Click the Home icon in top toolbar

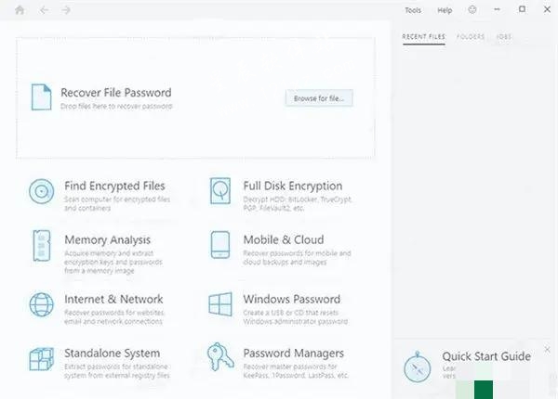[x=20, y=10]
